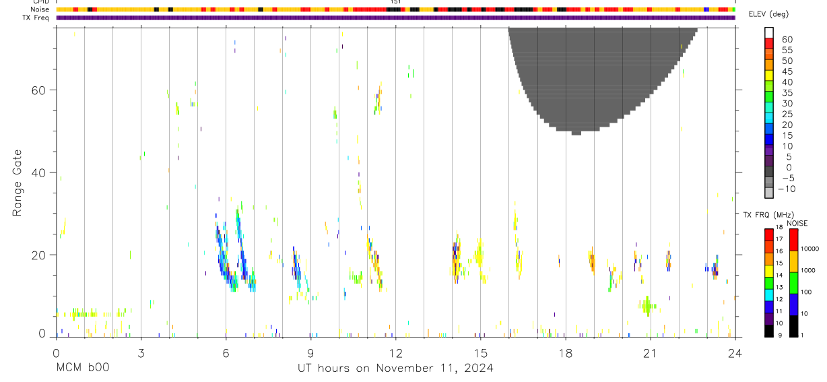
Task: Click the "151" CPID value at top
Action: pyautogui.click(x=395, y=2)
